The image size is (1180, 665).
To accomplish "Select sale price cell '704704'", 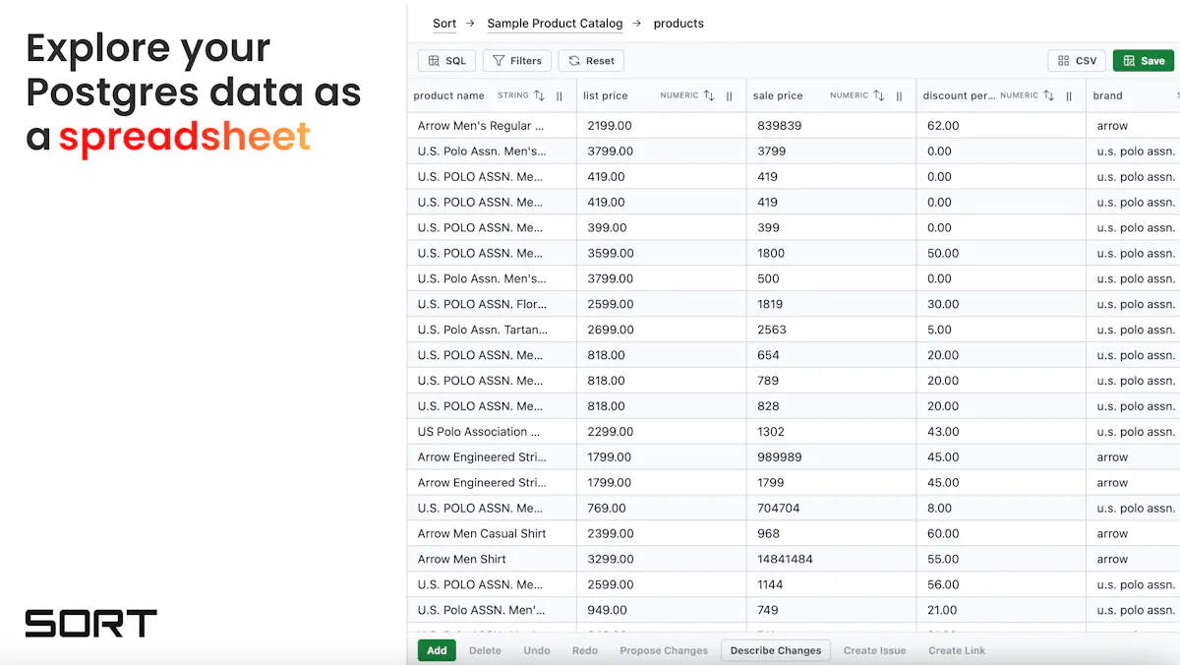I will click(832, 509).
